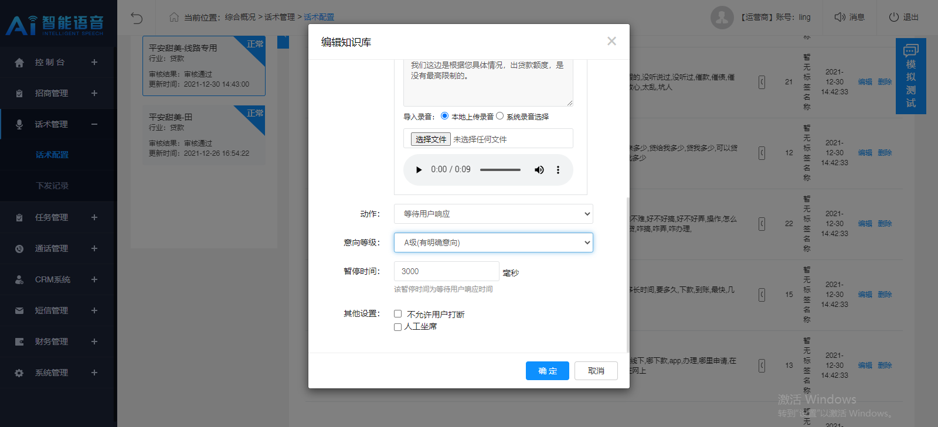Image resolution: width=938 pixels, height=427 pixels.
Task: Open 下发记录 submenu item
Action: 52,186
